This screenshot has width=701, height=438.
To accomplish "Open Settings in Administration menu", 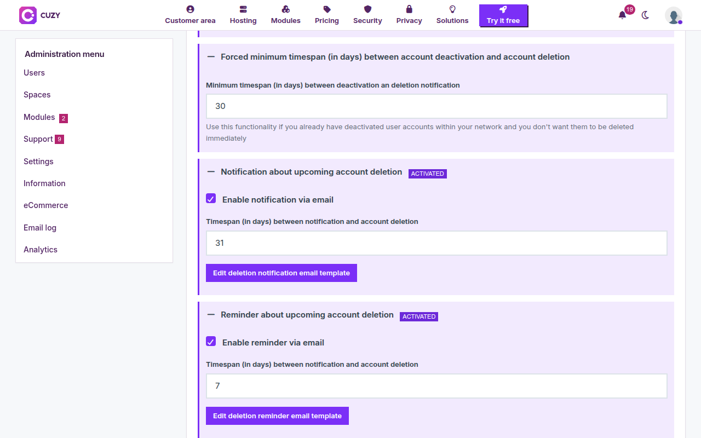I will click(x=38, y=162).
